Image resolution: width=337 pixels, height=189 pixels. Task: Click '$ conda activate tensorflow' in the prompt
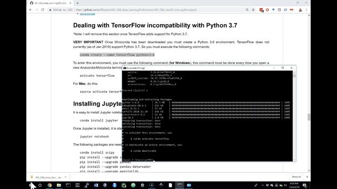(150, 139)
